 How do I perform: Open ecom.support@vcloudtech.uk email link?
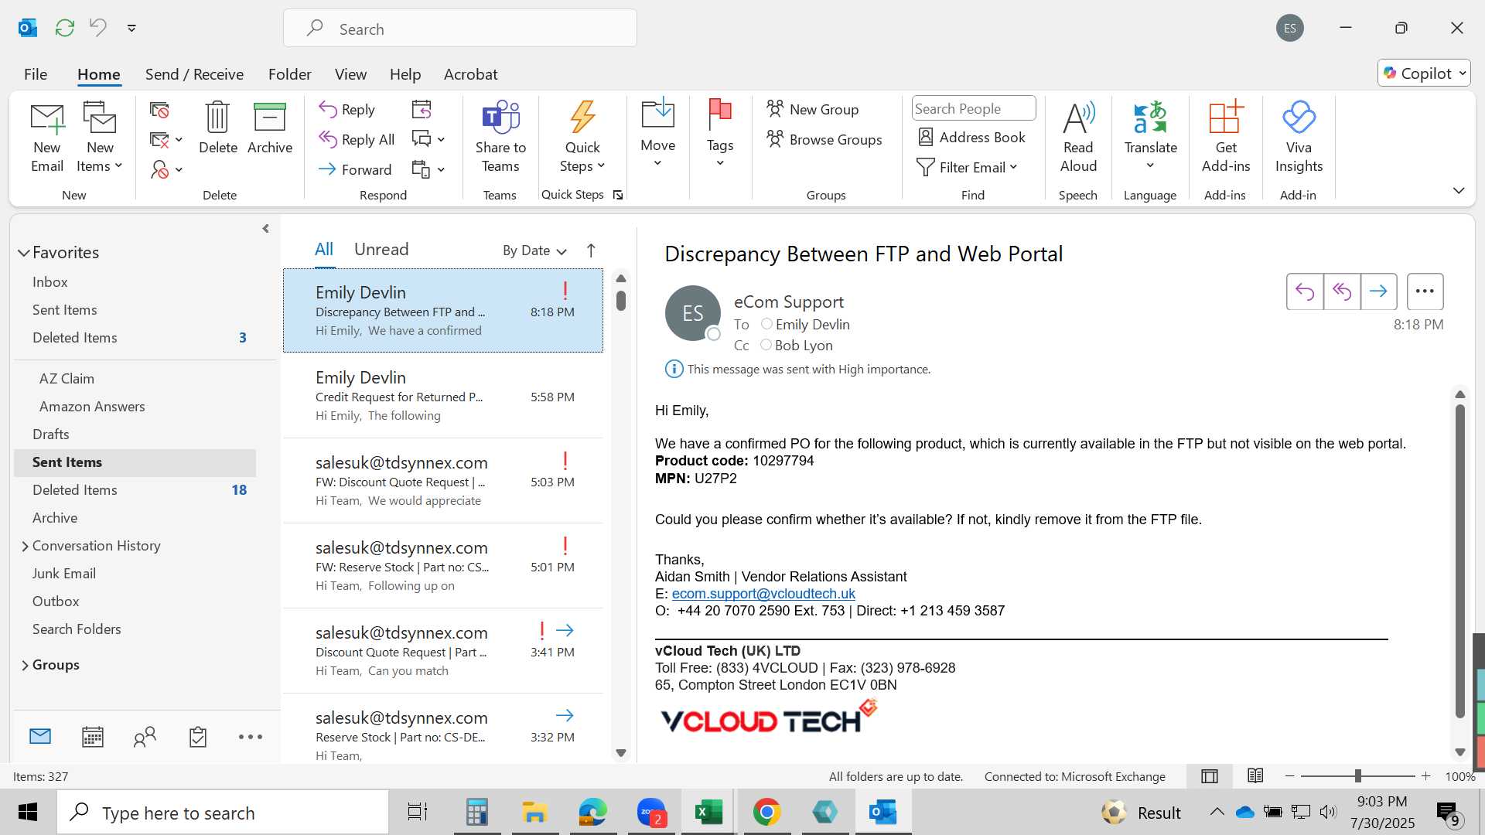click(763, 593)
